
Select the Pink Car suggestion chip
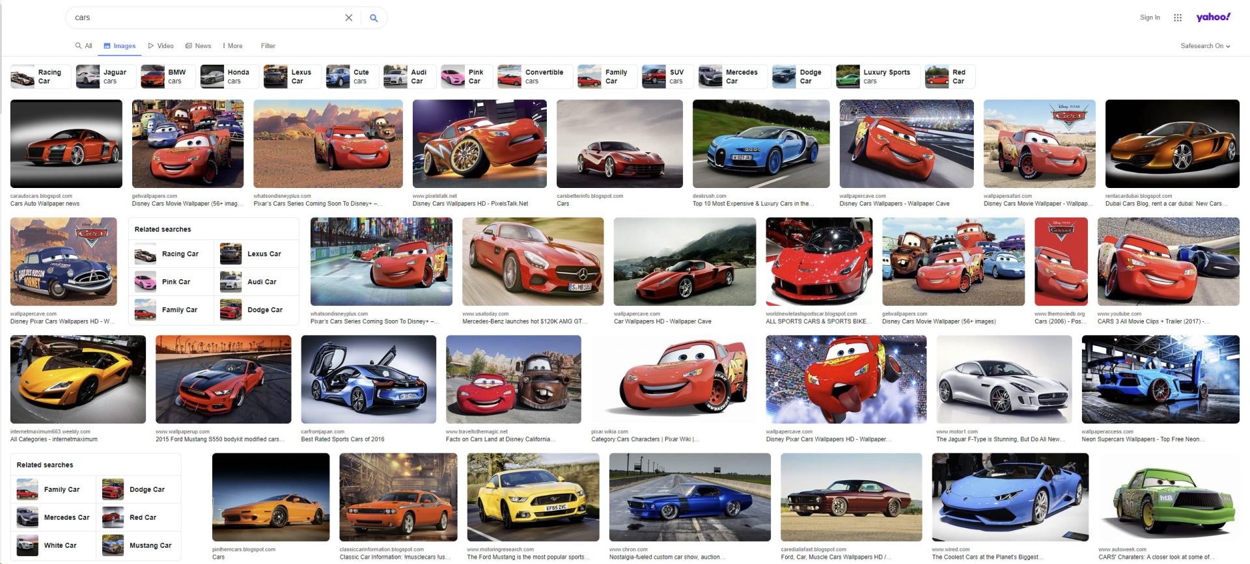click(x=467, y=77)
